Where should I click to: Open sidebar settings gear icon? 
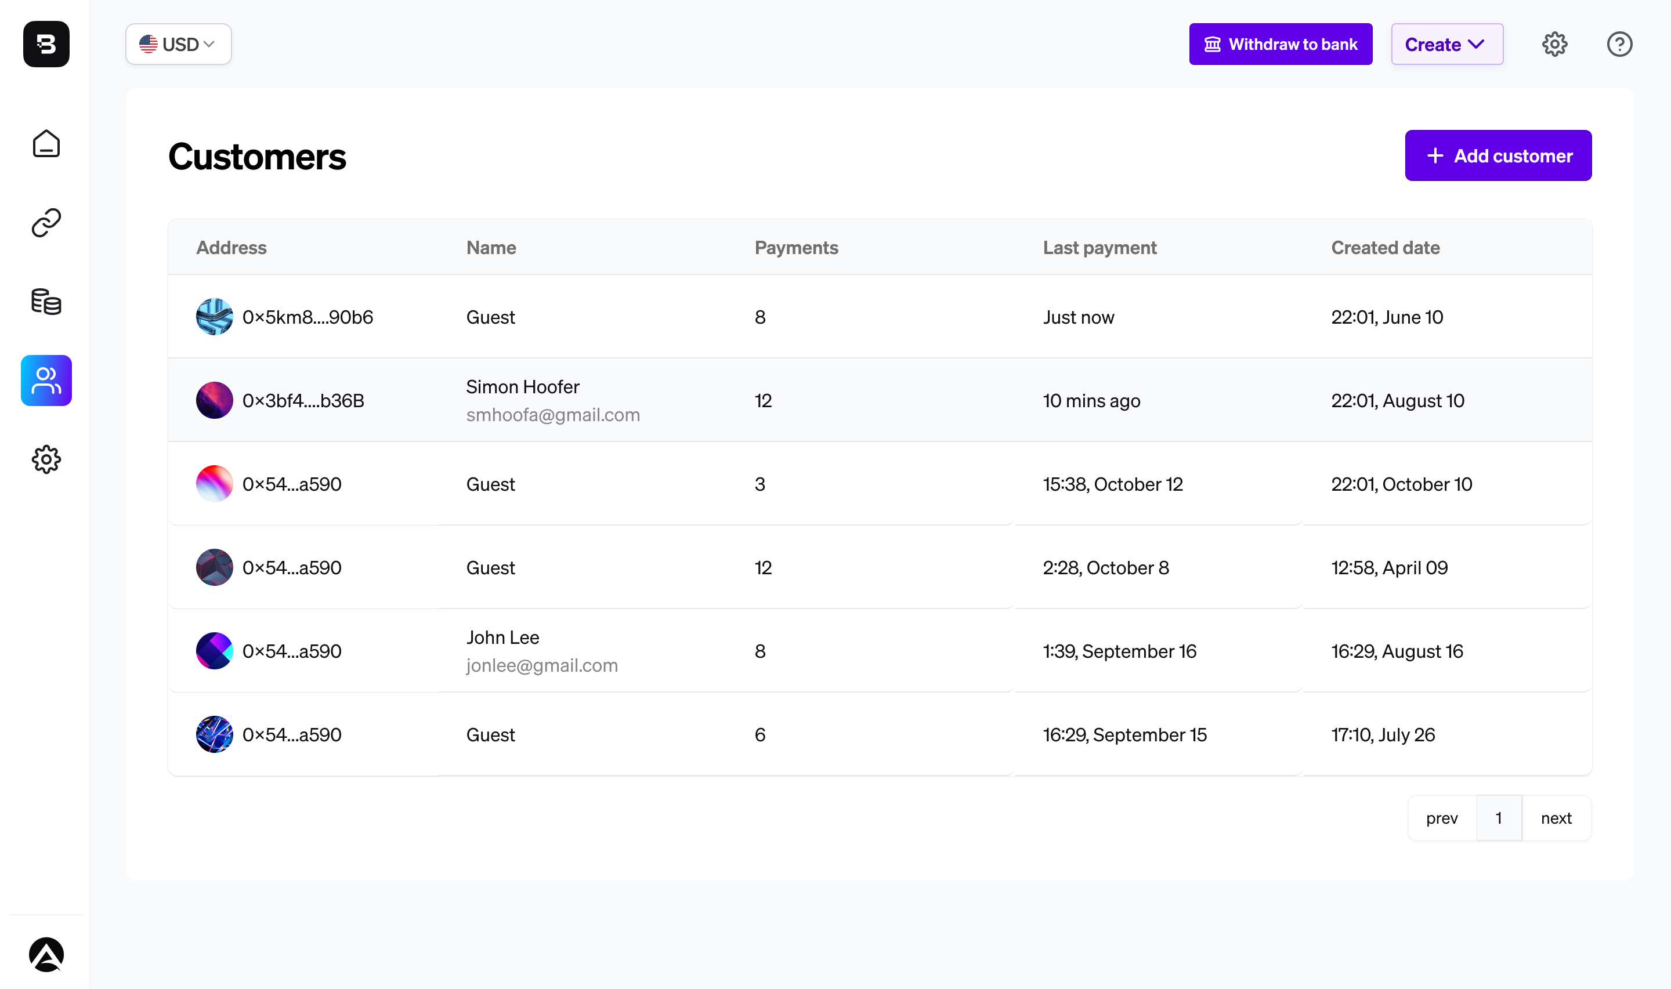pyautogui.click(x=46, y=459)
